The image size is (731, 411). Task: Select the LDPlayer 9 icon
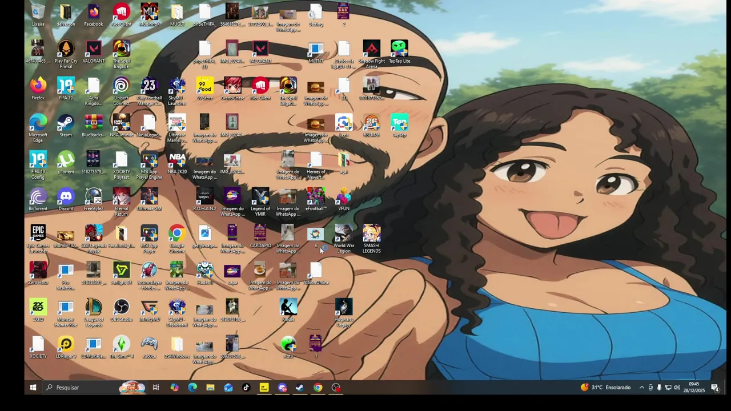66,348
